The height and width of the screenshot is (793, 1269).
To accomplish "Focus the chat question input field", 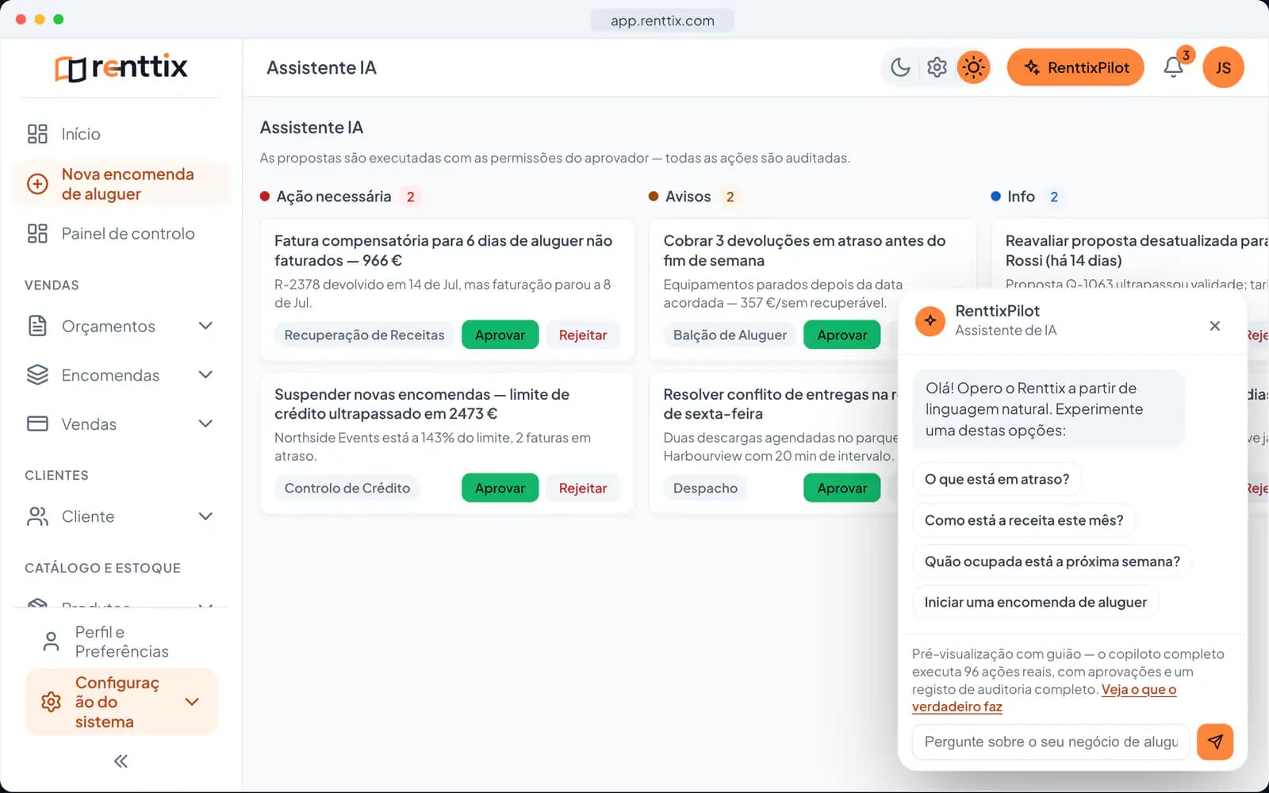I will [1051, 741].
